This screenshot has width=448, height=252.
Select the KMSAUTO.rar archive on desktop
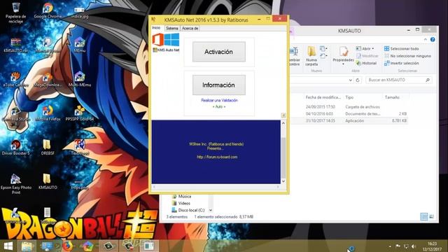16,45
